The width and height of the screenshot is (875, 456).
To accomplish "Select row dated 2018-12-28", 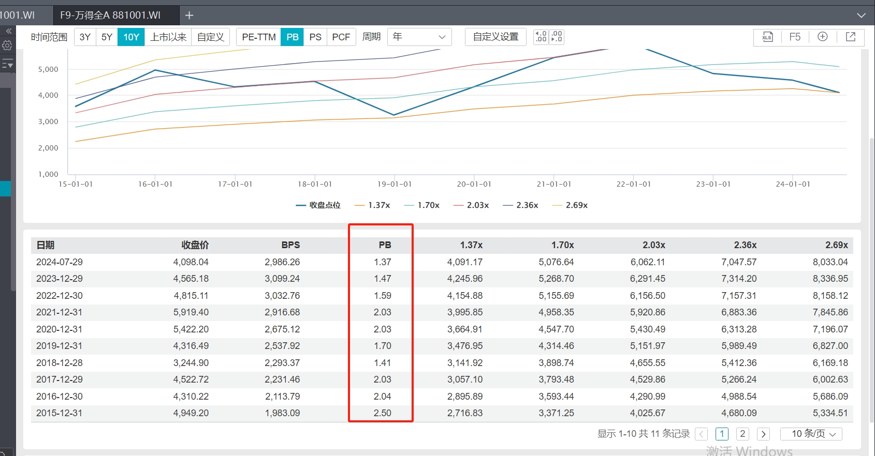I will [x=442, y=363].
